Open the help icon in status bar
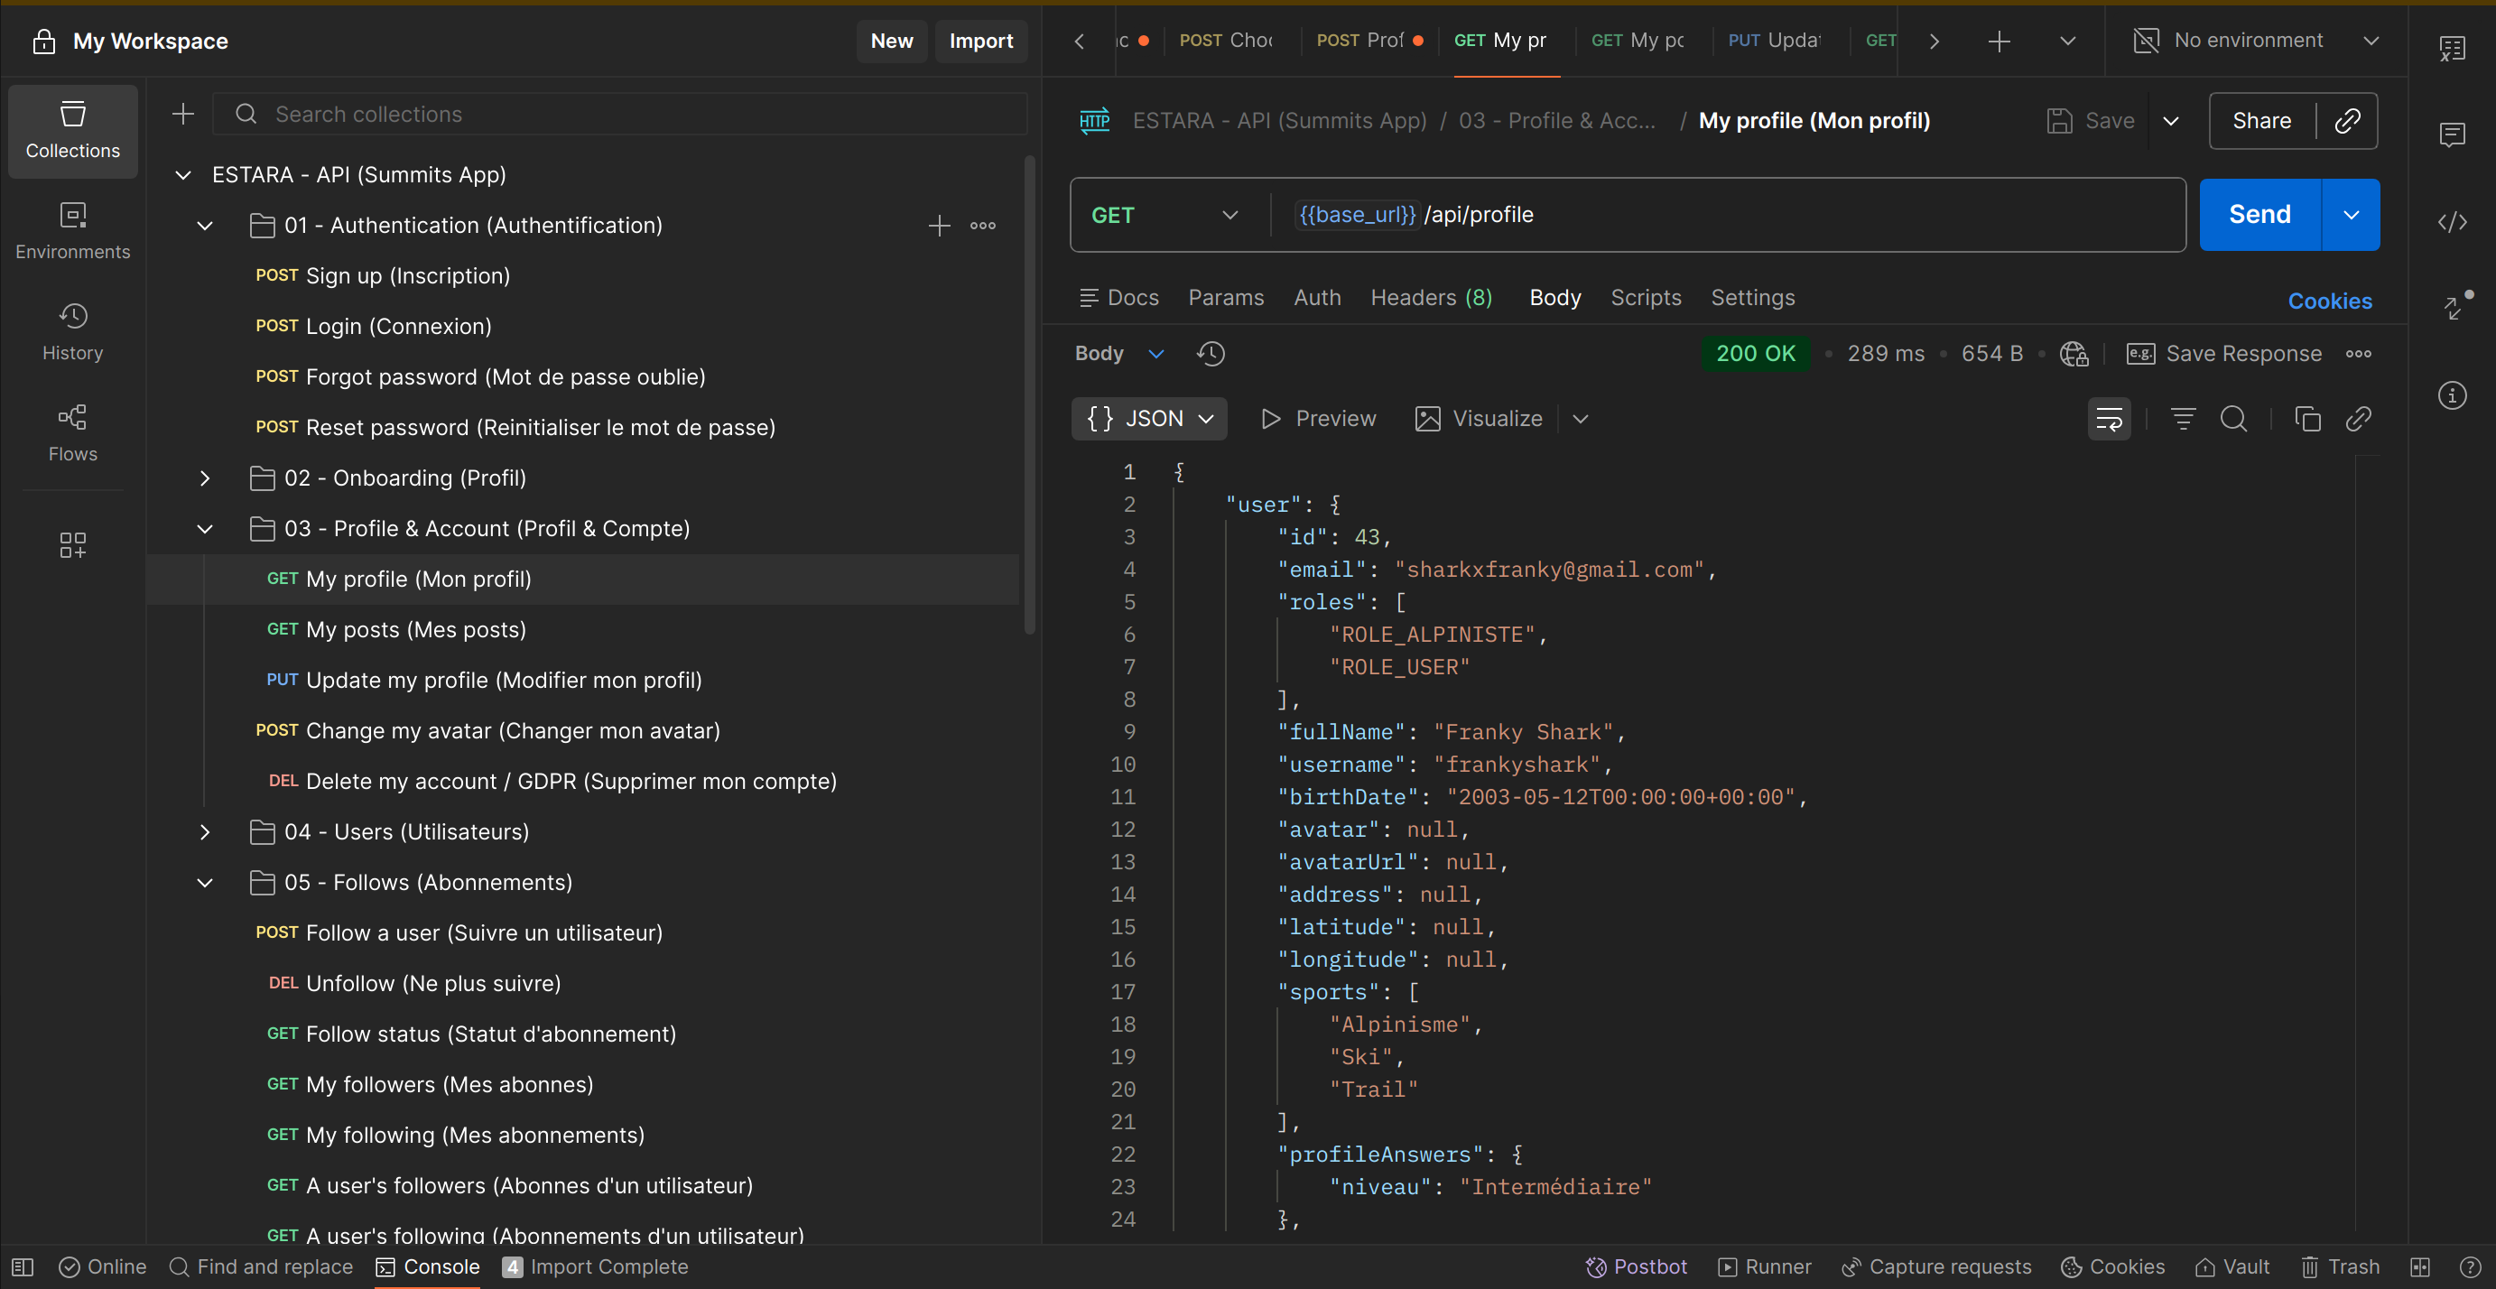2496x1289 pixels. [x=2470, y=1266]
